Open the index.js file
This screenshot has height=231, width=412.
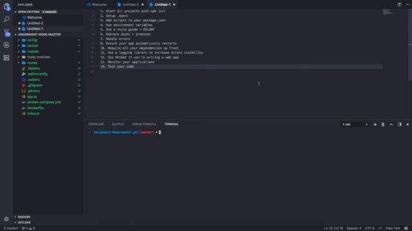click(33, 114)
